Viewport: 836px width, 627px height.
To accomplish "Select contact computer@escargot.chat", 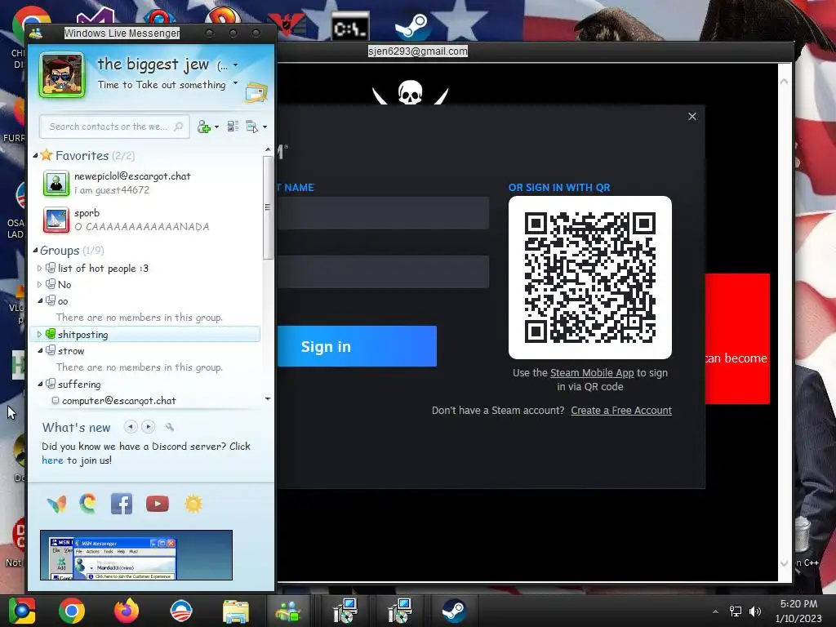I will (x=118, y=400).
